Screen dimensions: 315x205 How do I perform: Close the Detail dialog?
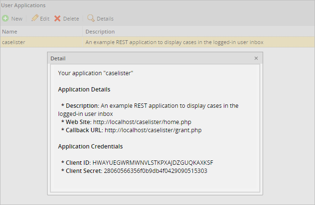click(256, 58)
